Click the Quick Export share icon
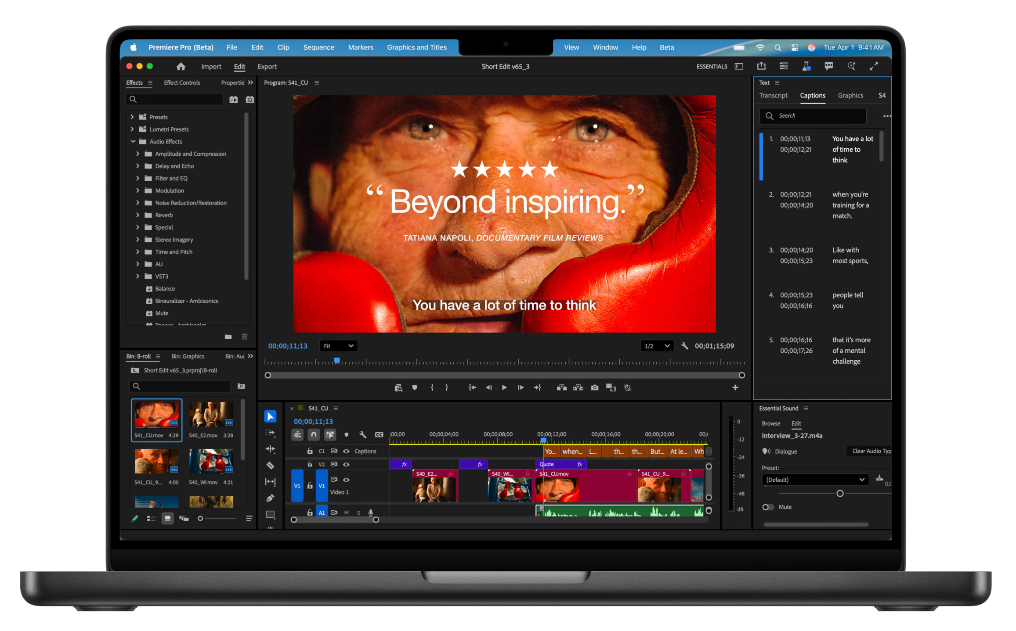The width and height of the screenshot is (1016, 631). 761,66
